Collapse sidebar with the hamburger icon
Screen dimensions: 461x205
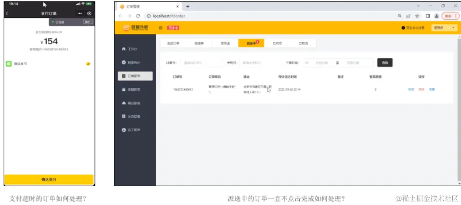[161, 28]
